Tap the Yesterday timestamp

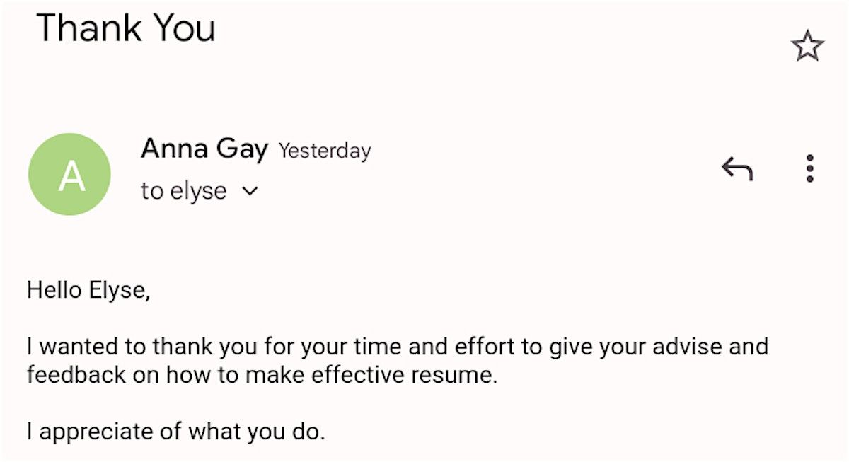coord(325,151)
